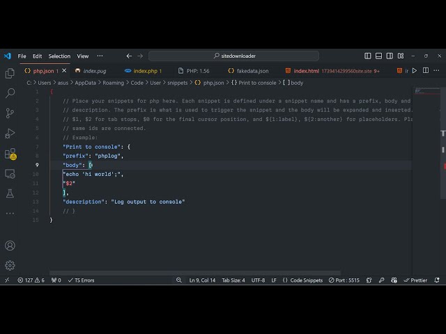Open the Accounts icon

point(10,246)
